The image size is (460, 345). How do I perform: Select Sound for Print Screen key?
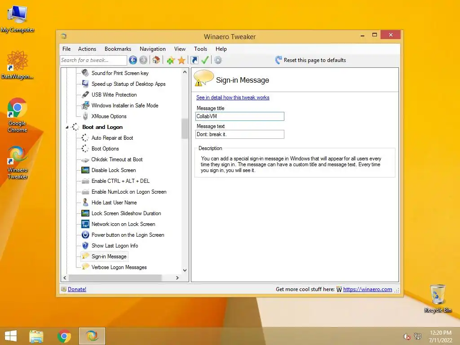(120, 73)
